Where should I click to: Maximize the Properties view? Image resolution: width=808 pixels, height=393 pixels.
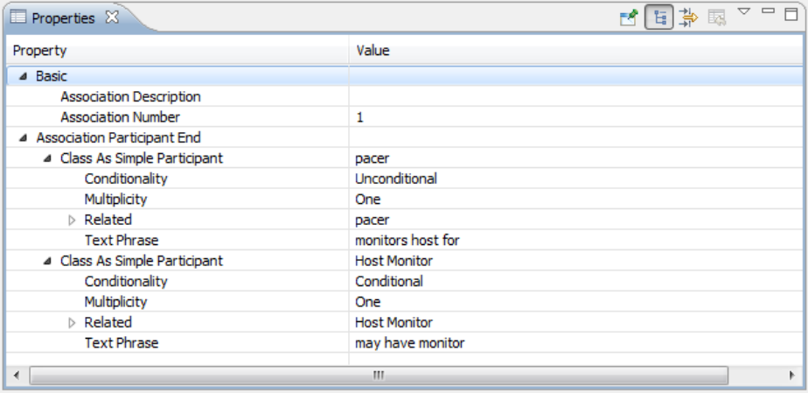click(x=791, y=12)
